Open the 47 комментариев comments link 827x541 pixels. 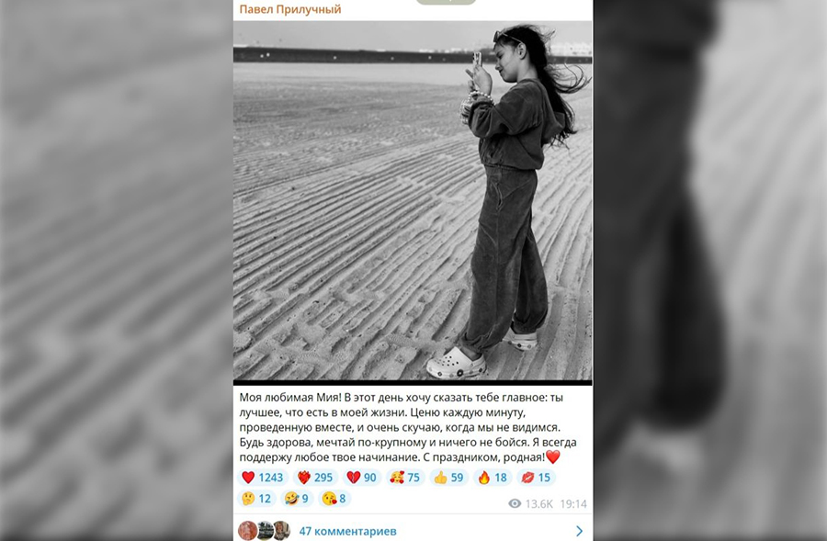tap(347, 531)
